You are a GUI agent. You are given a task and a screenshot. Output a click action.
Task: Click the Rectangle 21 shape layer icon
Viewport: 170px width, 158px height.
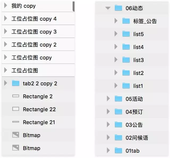click(16, 122)
